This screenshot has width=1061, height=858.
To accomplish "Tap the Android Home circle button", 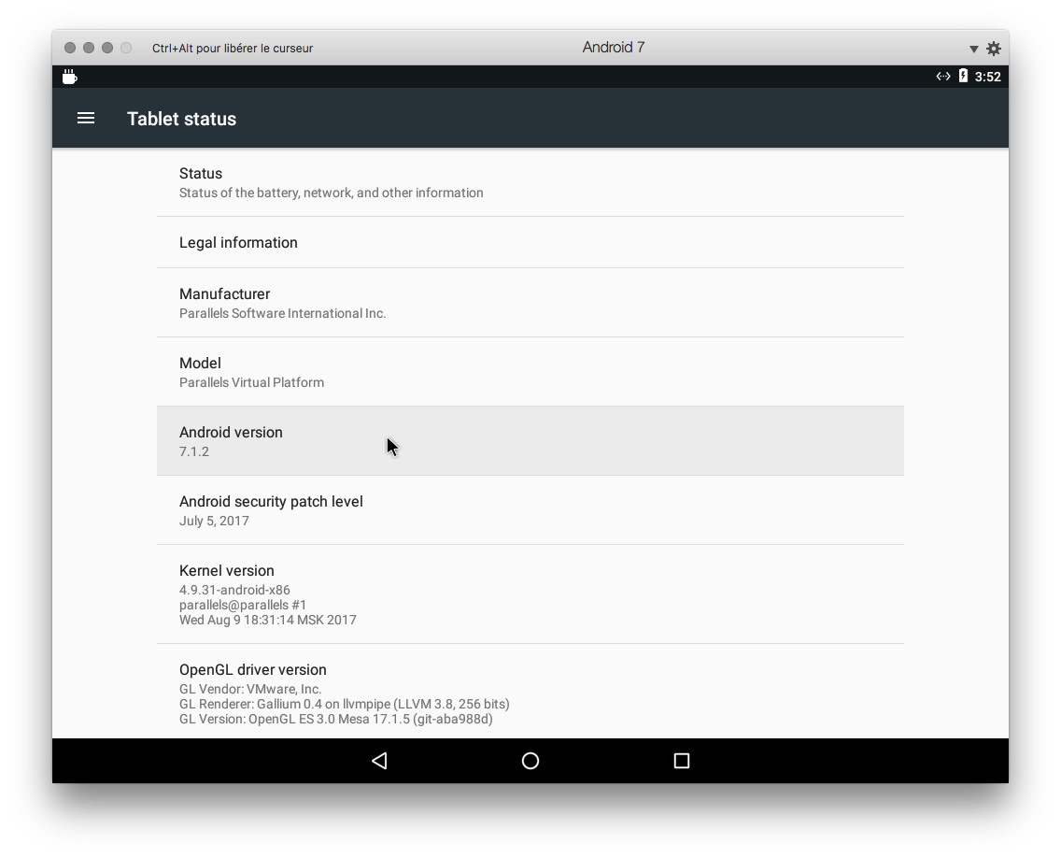I will click(530, 761).
